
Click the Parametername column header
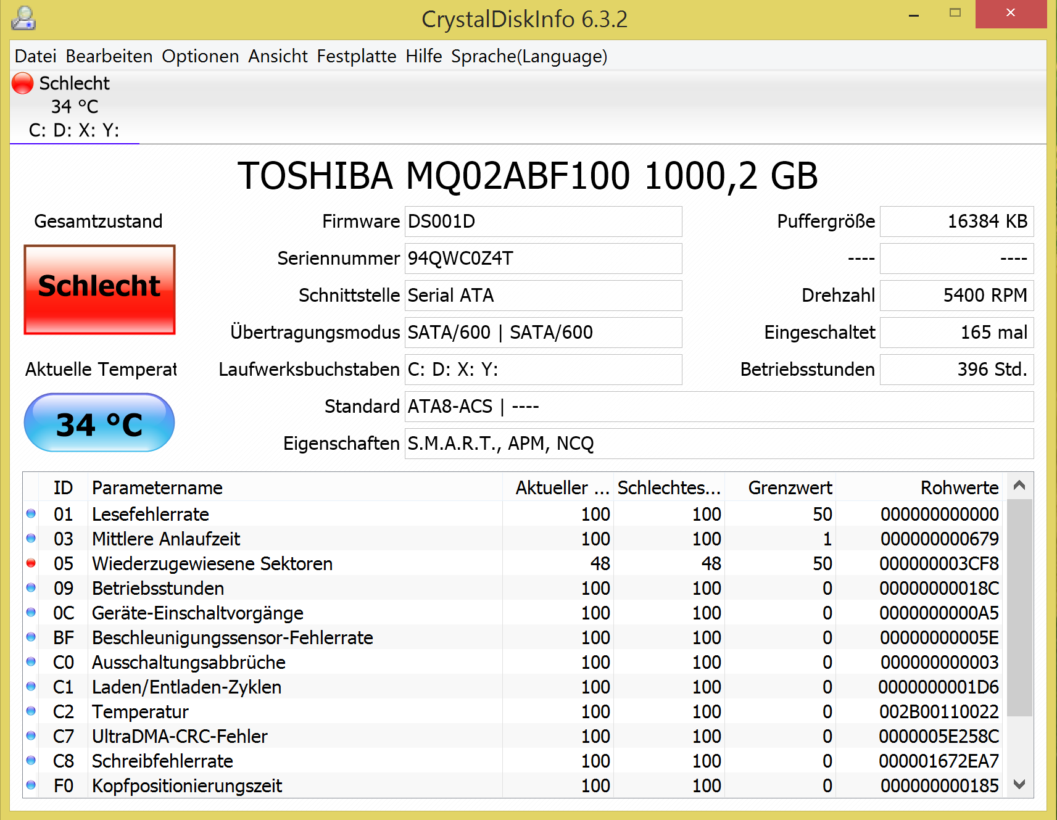[295, 487]
